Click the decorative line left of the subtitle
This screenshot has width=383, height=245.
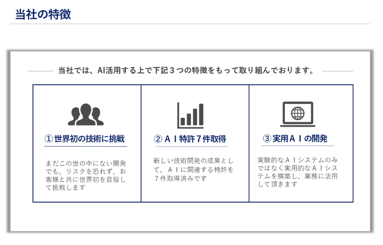pos(40,71)
